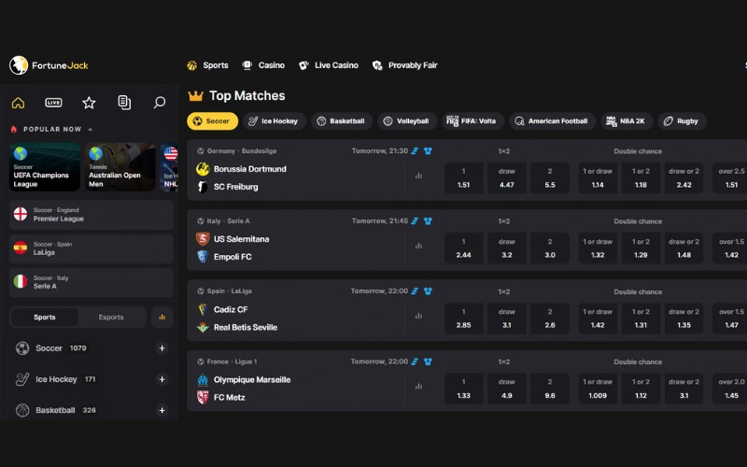The image size is (747, 467).
Task: Select the American Football filter chip
Action: [x=552, y=121]
